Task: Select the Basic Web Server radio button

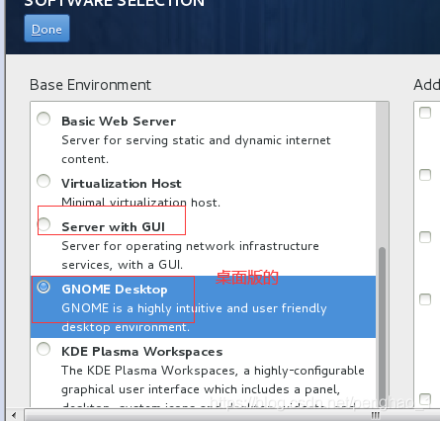Action: coord(44,119)
